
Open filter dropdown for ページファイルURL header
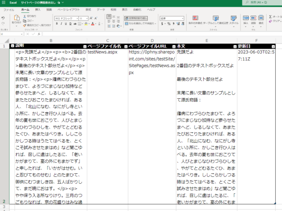[x=174, y=46]
